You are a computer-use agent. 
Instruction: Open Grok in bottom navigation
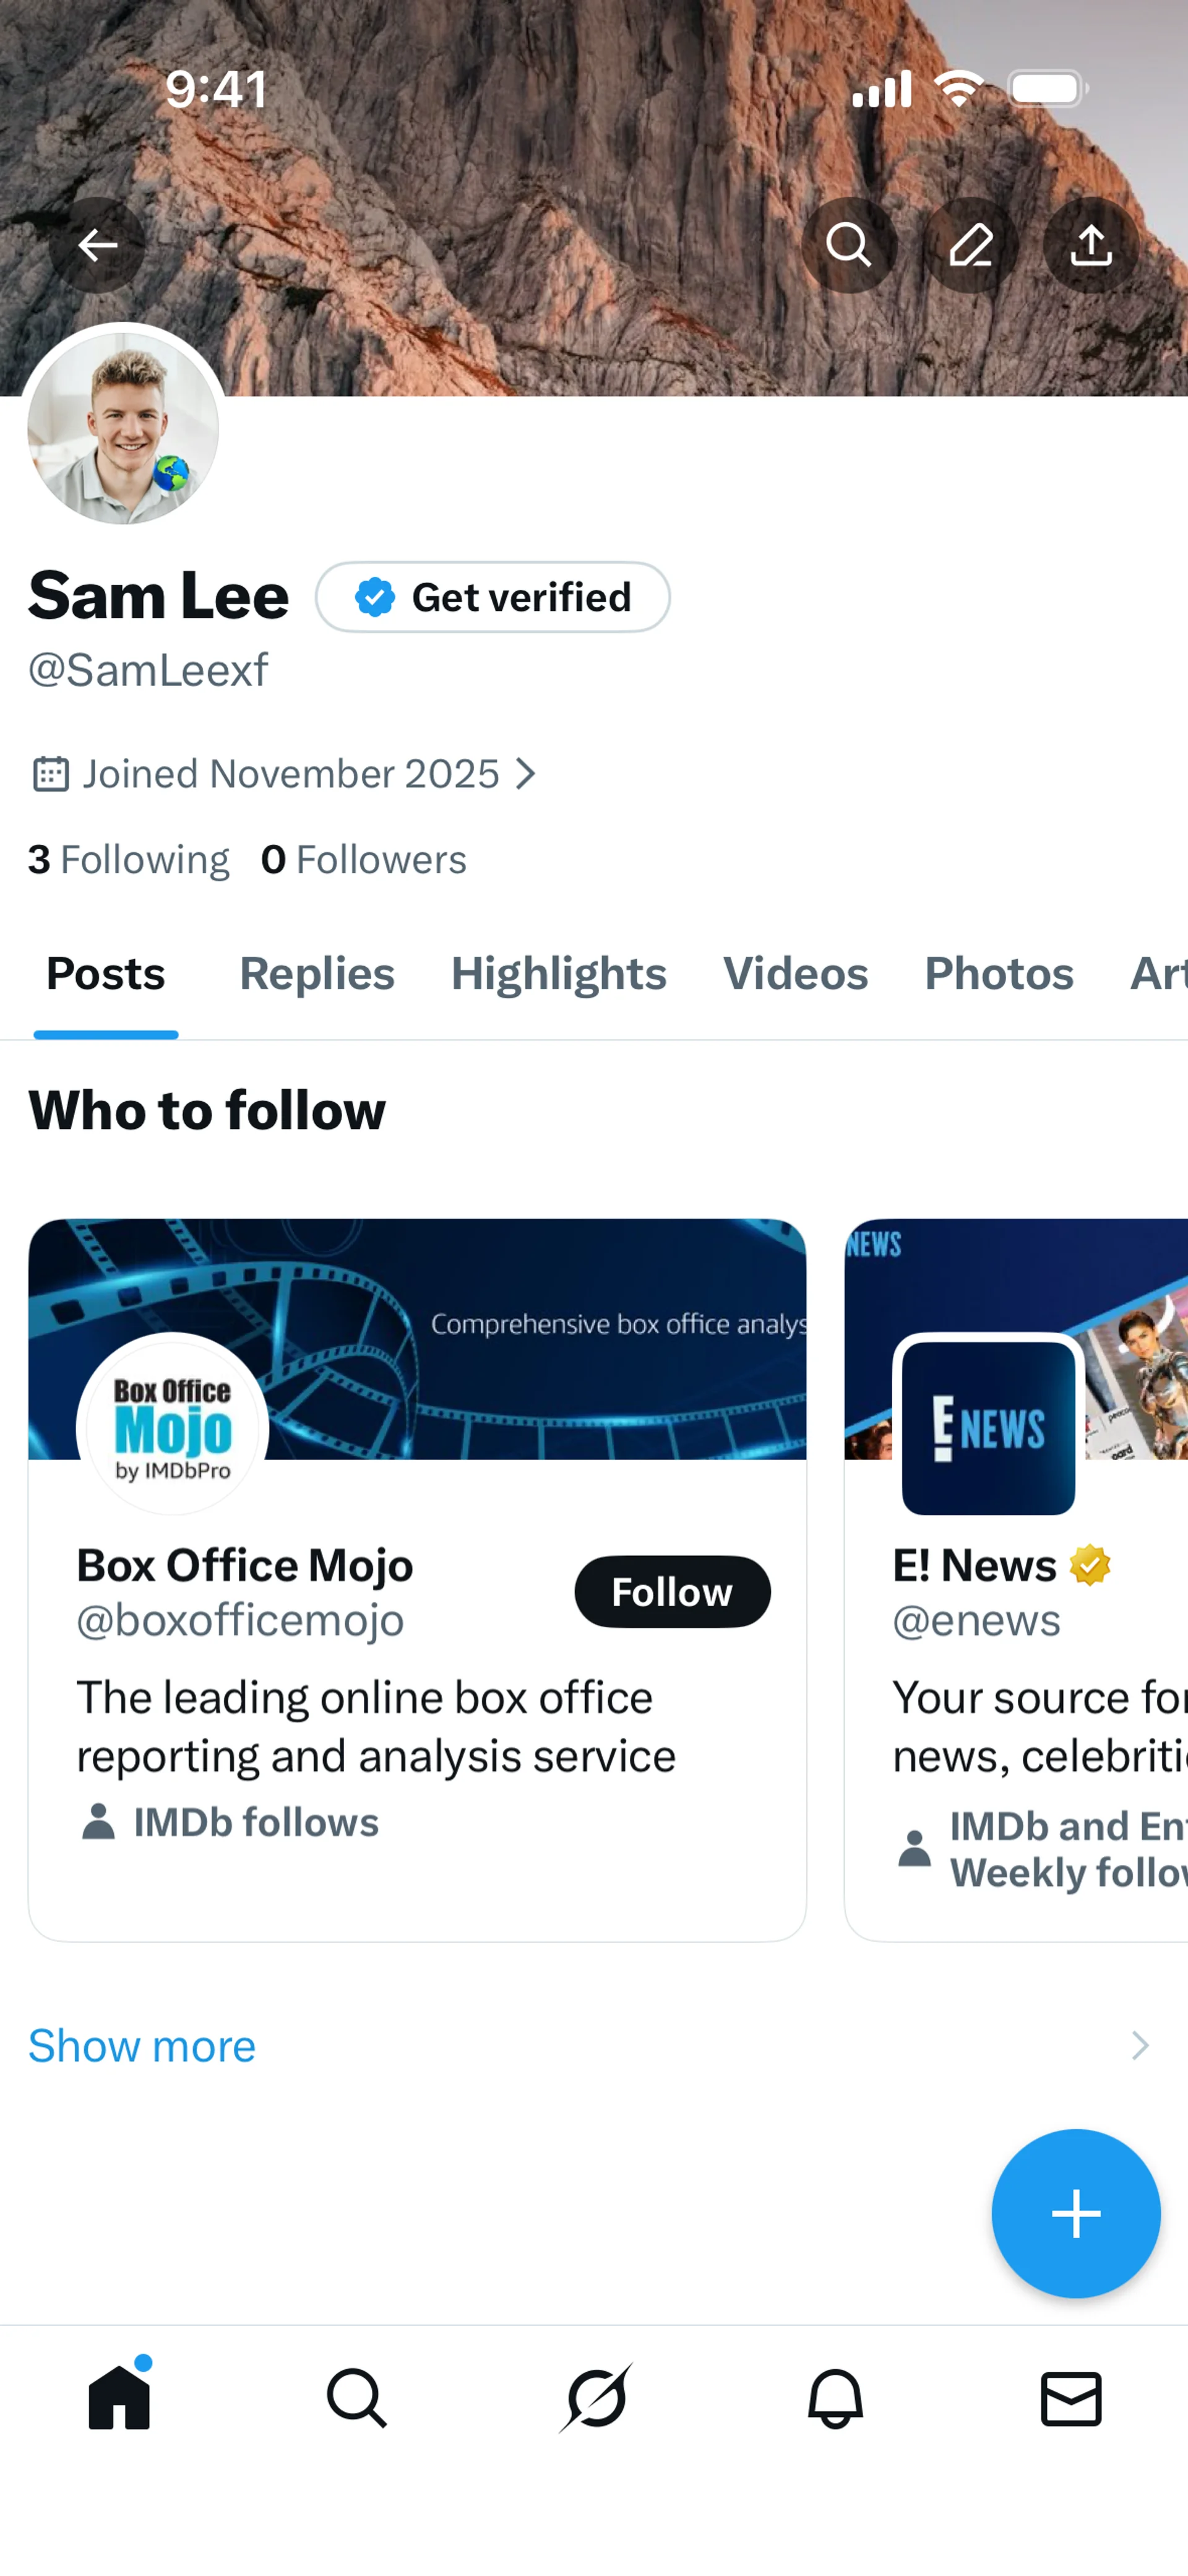point(596,2398)
